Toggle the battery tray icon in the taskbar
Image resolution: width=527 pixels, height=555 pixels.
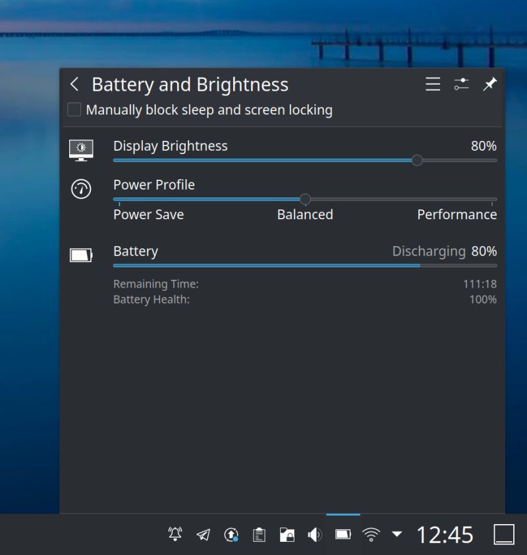point(343,534)
